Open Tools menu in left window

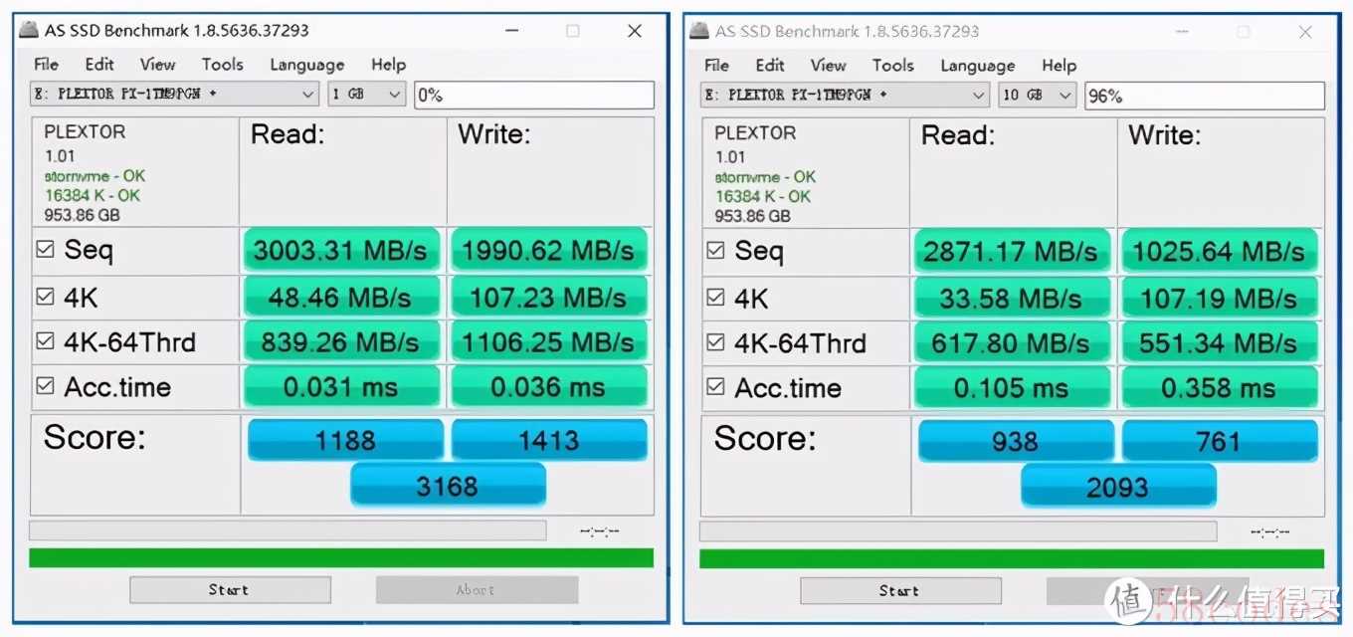[x=222, y=65]
